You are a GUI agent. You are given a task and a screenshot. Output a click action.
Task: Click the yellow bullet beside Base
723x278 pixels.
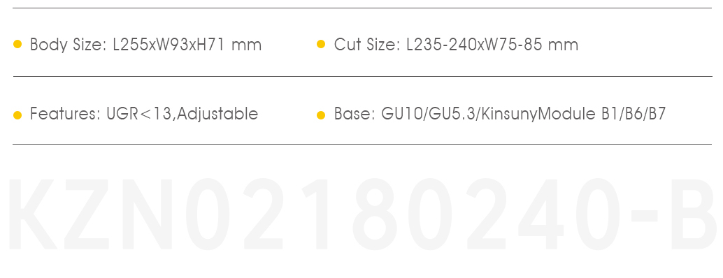[321, 115]
